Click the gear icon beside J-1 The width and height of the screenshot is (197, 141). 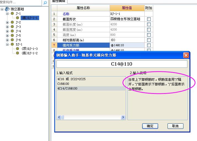(12, 13)
